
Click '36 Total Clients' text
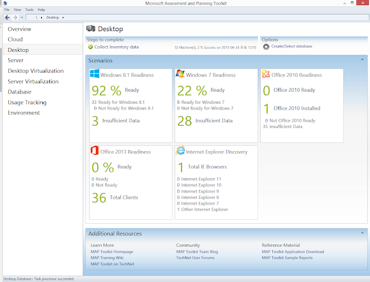pyautogui.click(x=115, y=198)
